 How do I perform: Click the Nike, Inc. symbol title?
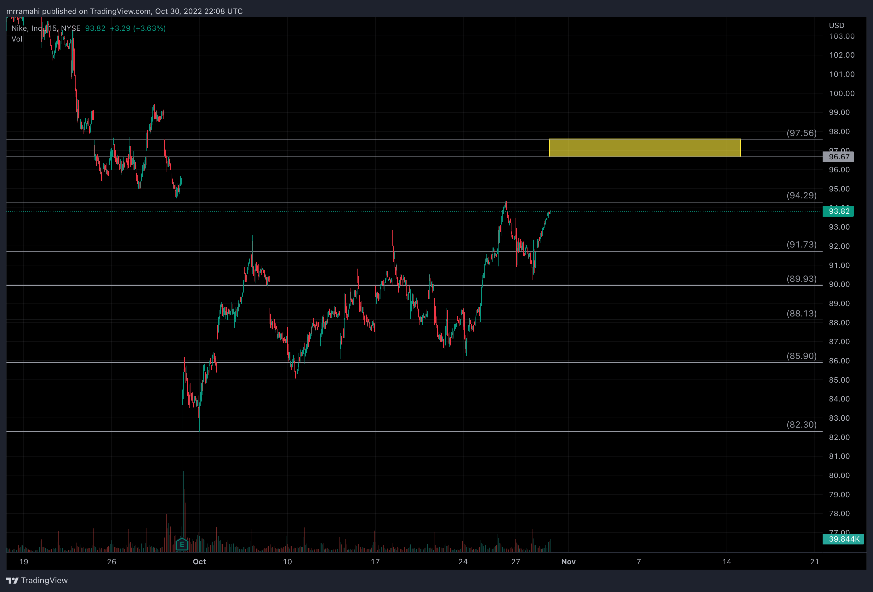pyautogui.click(x=26, y=28)
